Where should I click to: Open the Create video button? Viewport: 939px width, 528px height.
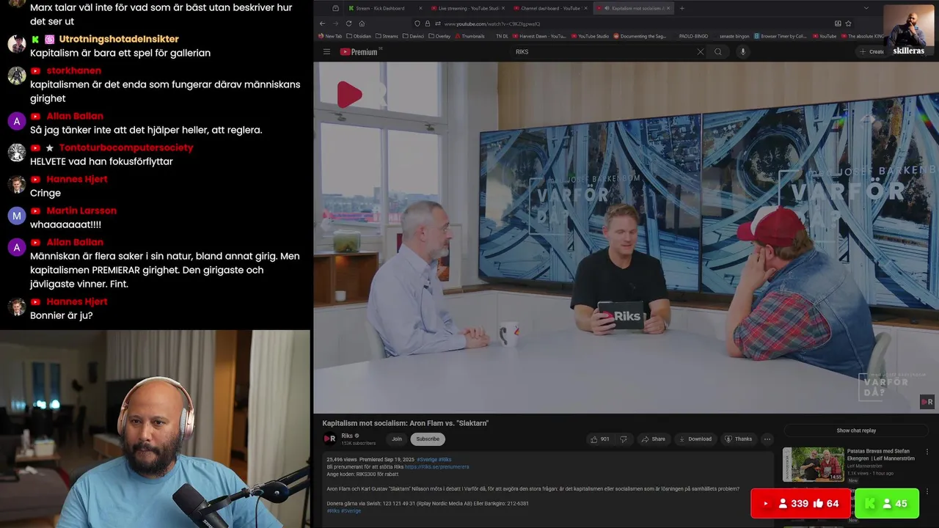tap(872, 51)
